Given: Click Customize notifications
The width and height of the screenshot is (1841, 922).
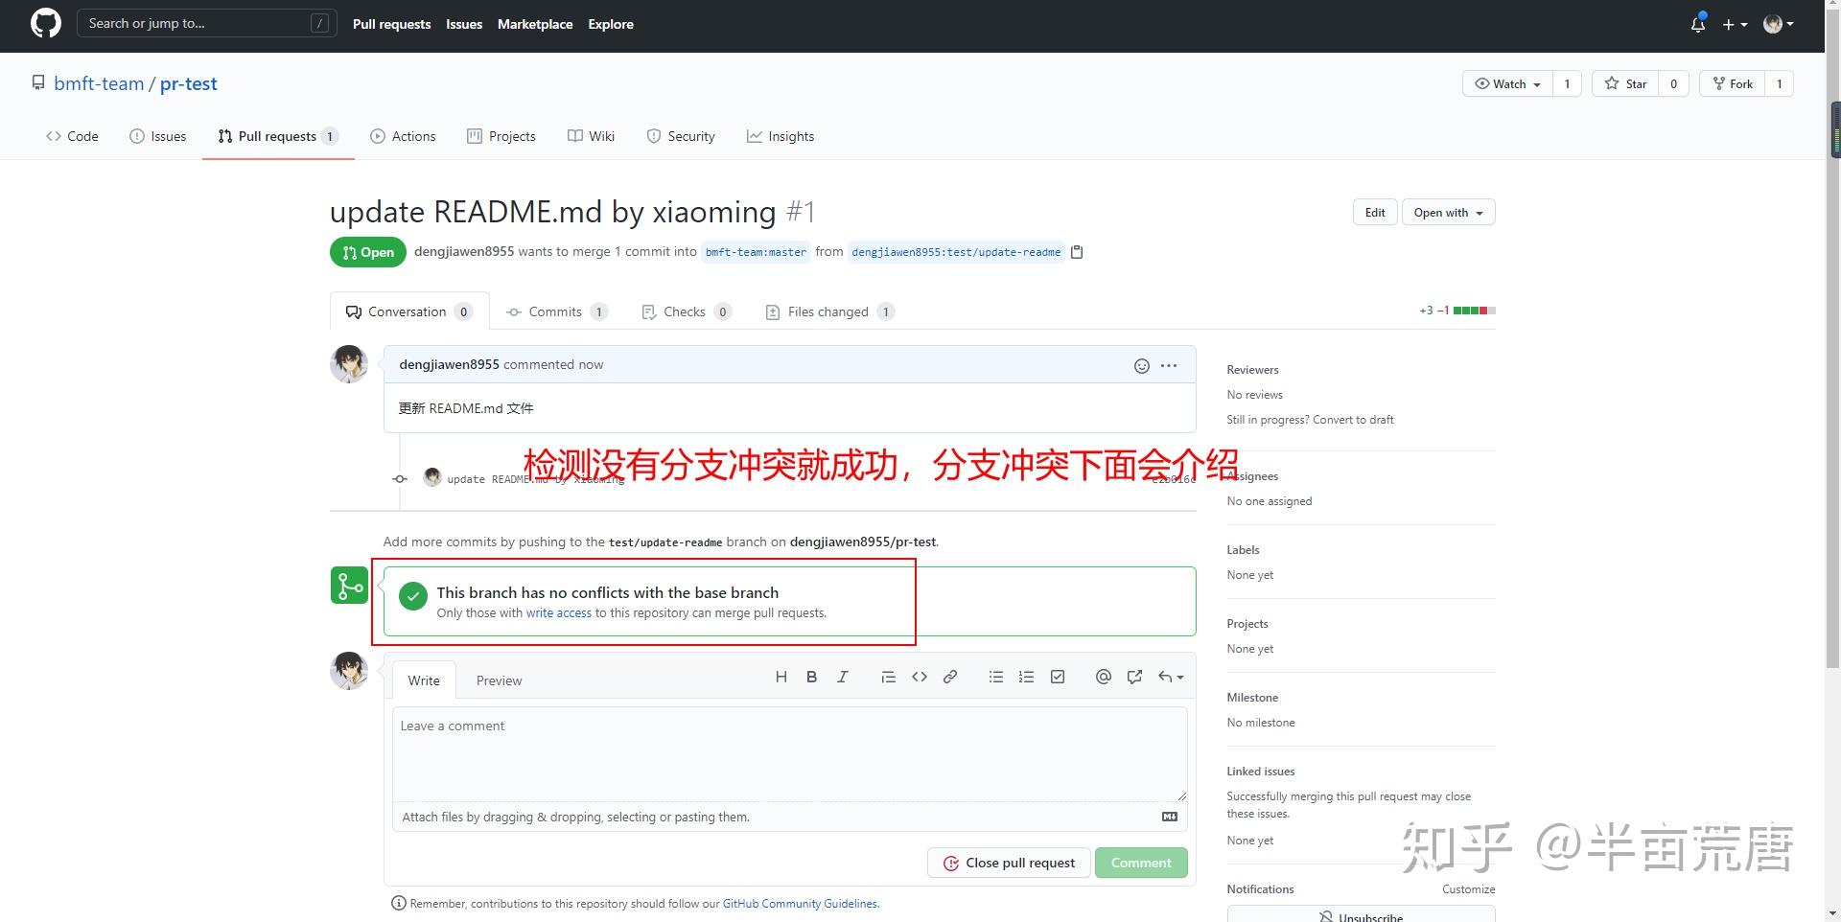Looking at the screenshot, I should 1468,889.
